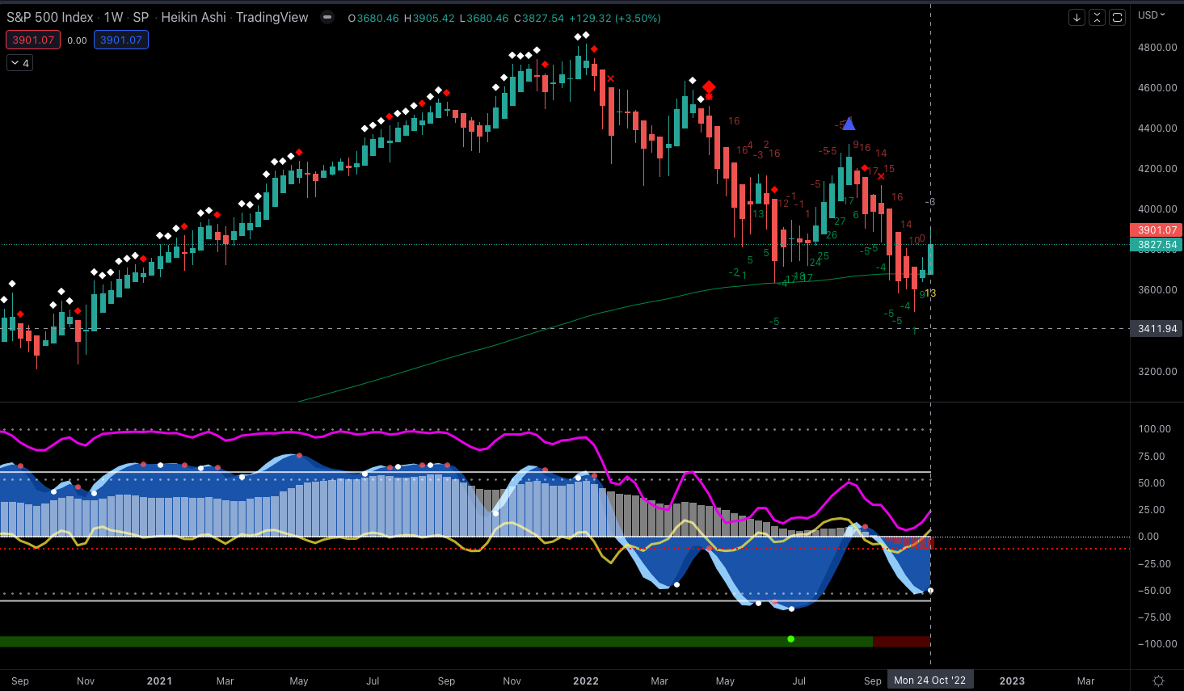Click the blue triangle marker on chart
The image size is (1184, 691).
(x=849, y=124)
